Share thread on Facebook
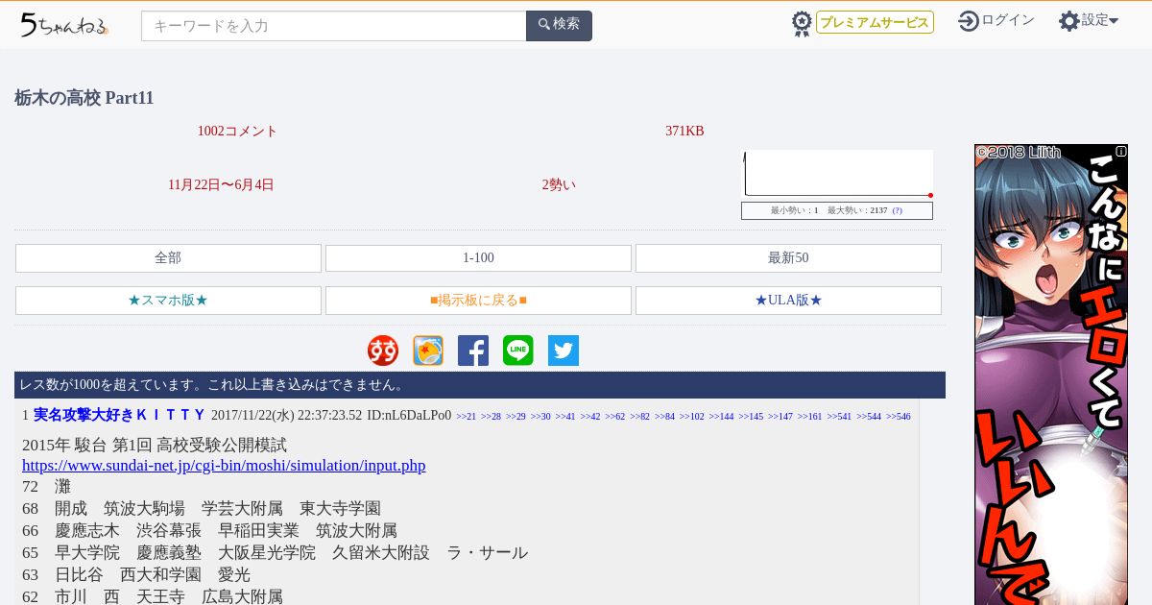This screenshot has height=605, width=1152. pos(473,351)
